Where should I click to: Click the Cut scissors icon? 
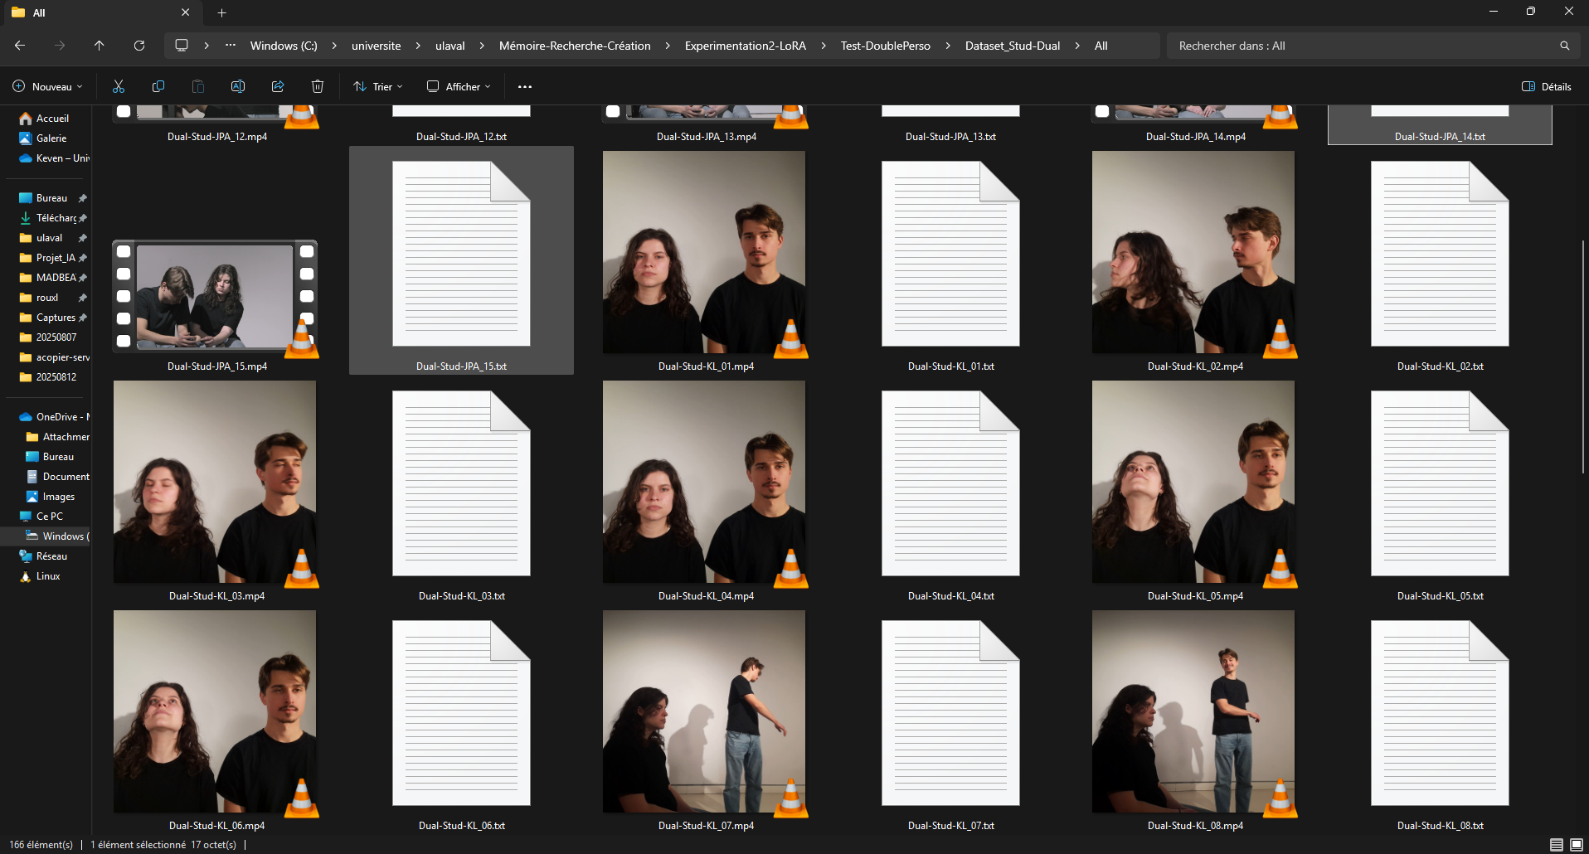pos(119,86)
